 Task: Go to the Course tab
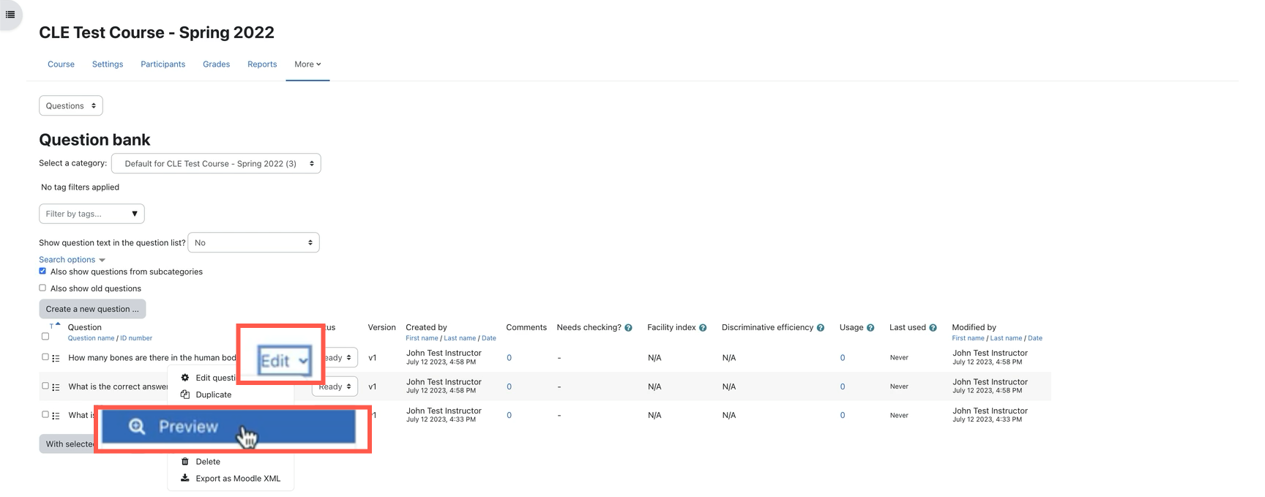[61, 64]
